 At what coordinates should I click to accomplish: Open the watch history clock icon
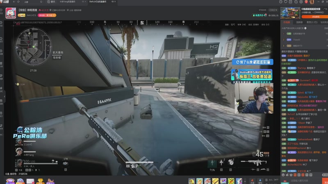coord(281,2)
